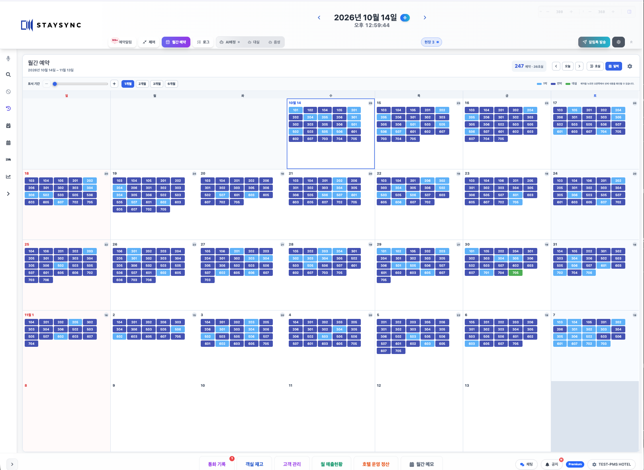Go to next day with header right arrow
The height and width of the screenshot is (470, 644).
pos(425,18)
